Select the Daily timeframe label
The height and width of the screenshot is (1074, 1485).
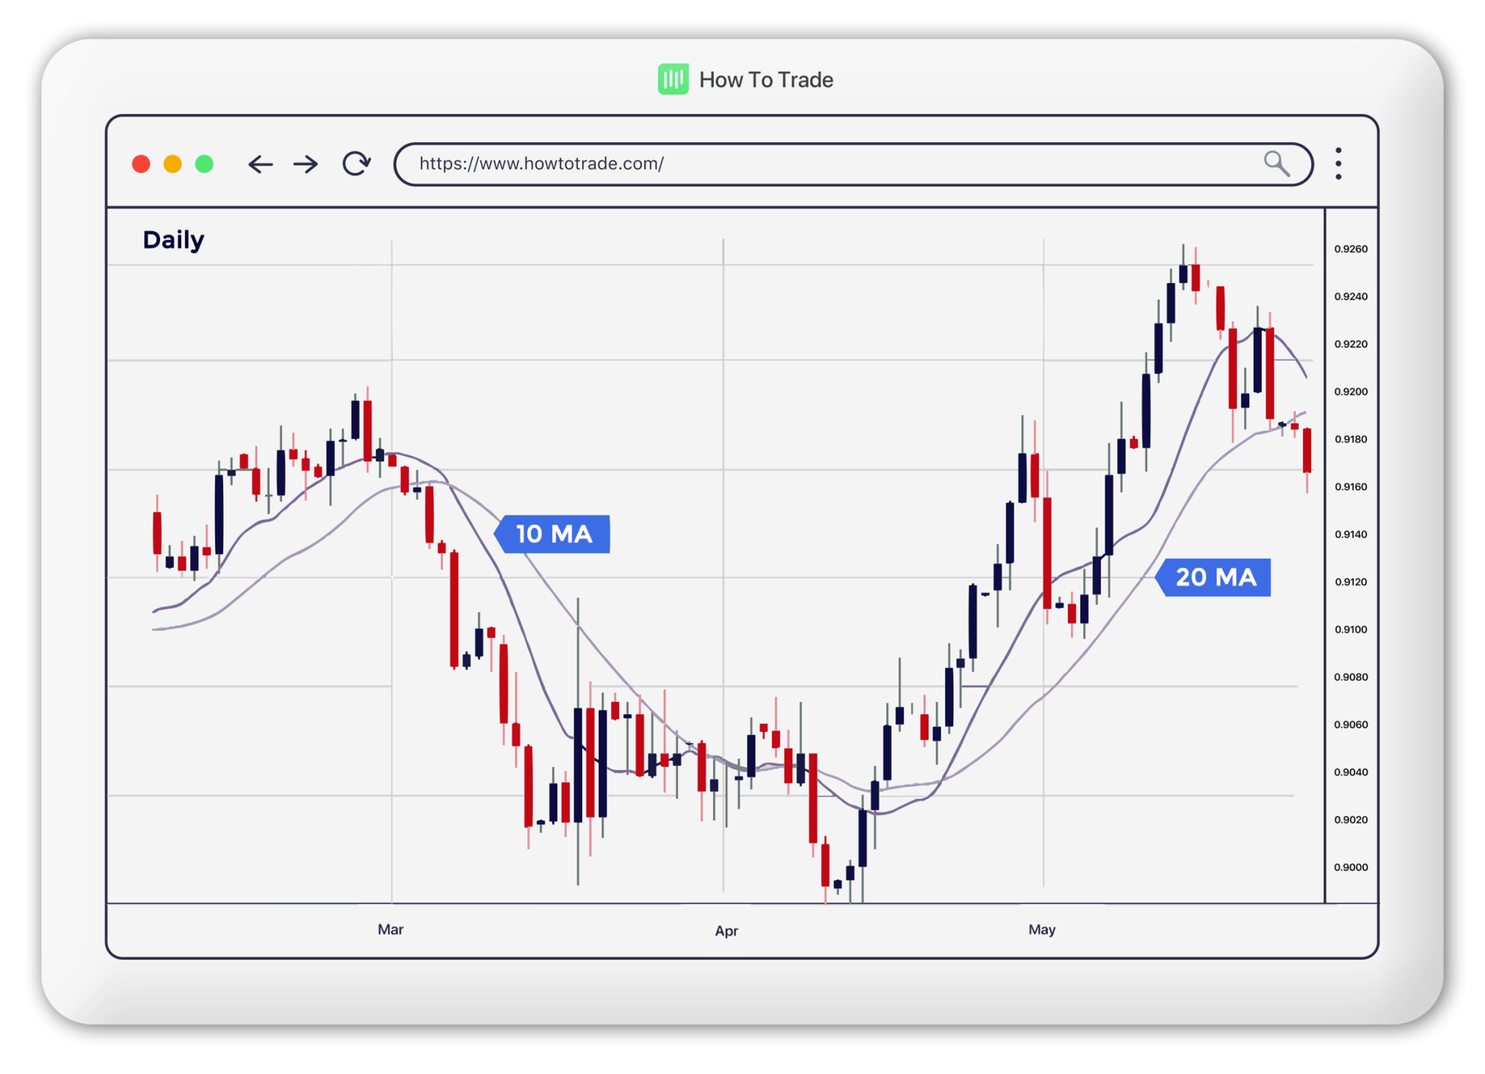tap(173, 239)
